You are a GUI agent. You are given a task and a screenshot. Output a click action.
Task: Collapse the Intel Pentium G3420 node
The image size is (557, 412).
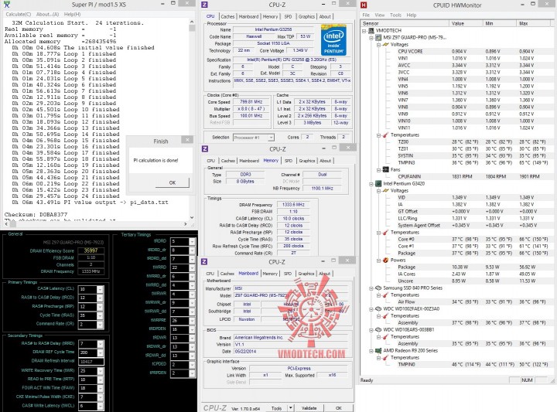coord(371,184)
